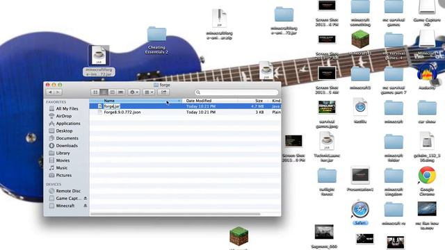Open Pictures in the Finder sidebar

pos(63,175)
